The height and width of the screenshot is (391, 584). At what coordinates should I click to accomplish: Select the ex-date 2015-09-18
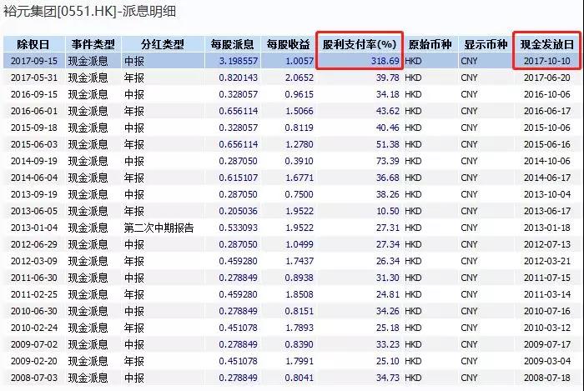click(34, 128)
